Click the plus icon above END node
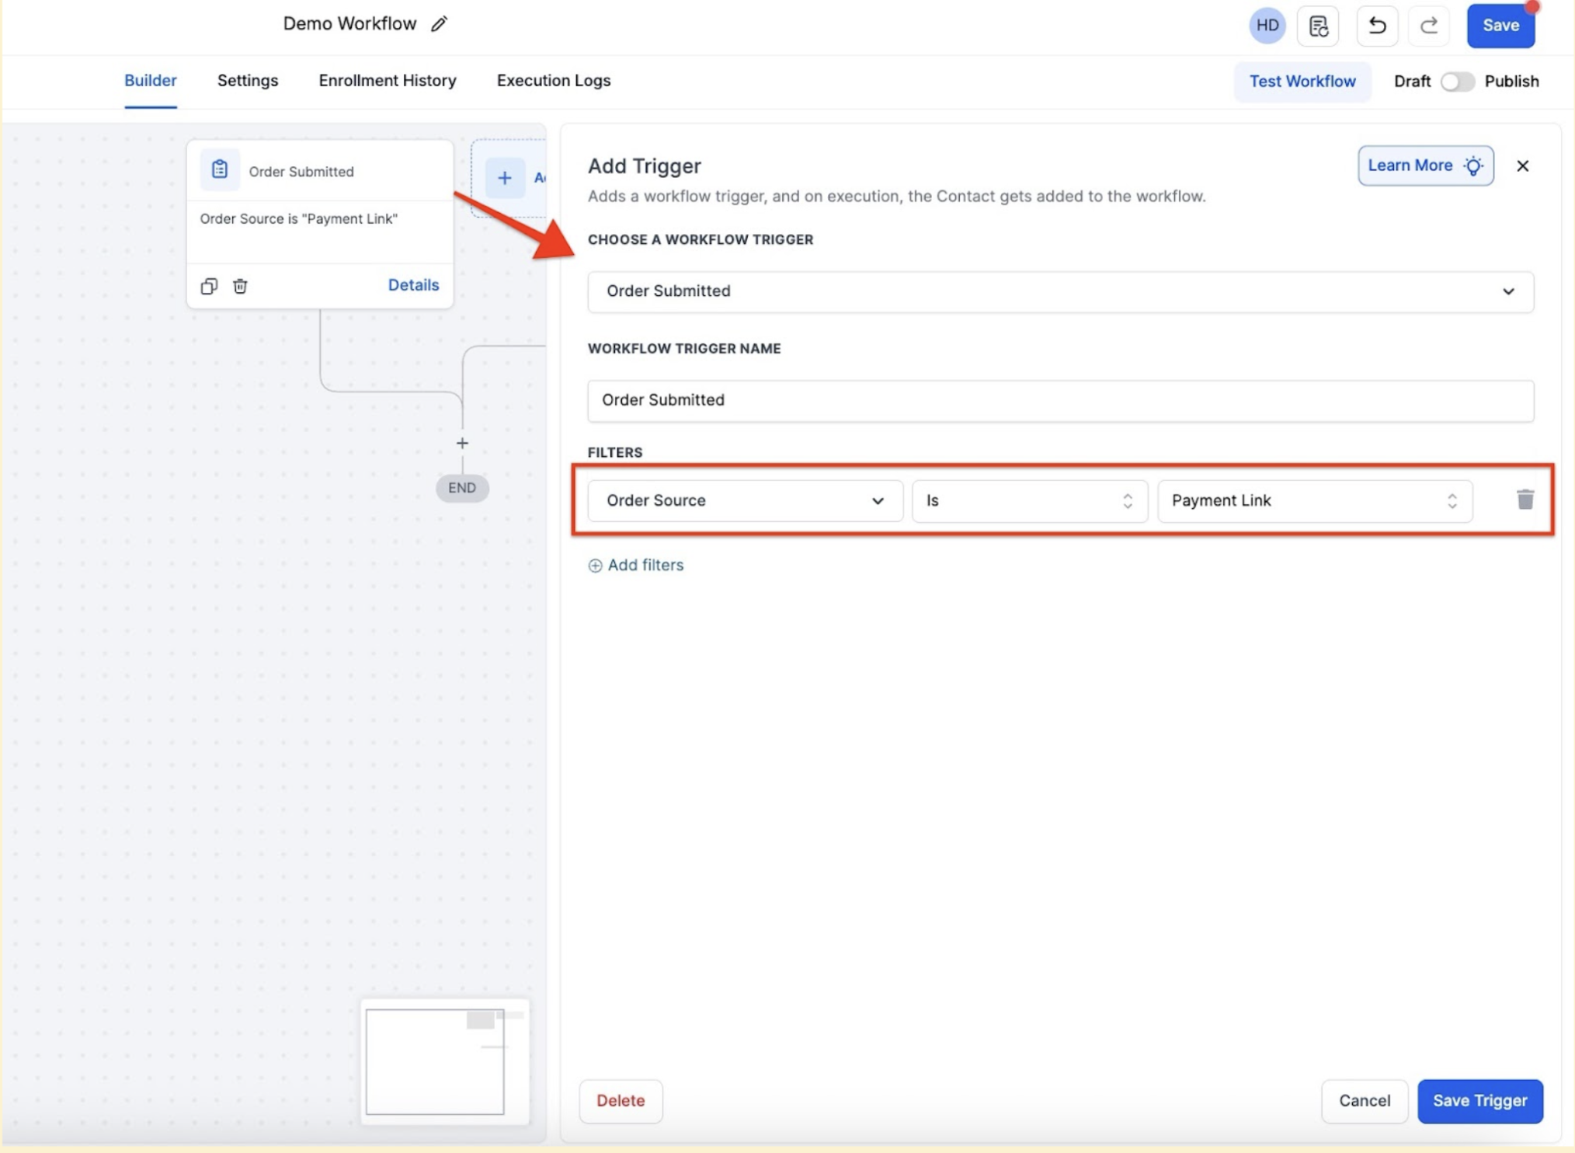The width and height of the screenshot is (1575, 1153). tap(462, 443)
